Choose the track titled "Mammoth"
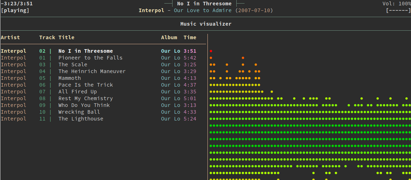 (70, 78)
